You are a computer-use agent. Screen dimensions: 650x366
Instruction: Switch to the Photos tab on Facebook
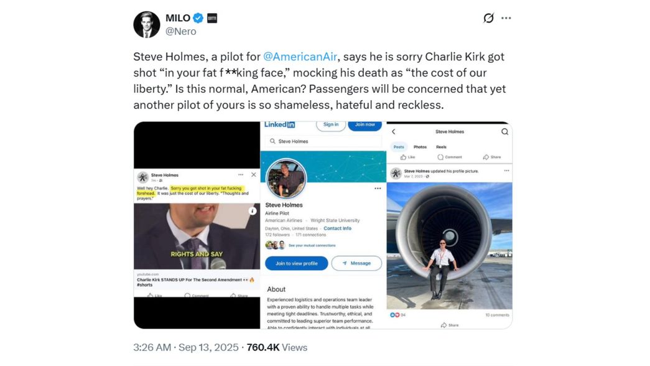coord(420,148)
